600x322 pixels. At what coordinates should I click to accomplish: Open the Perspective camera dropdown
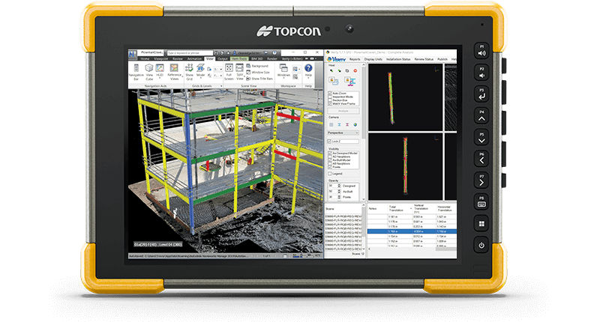343,133
